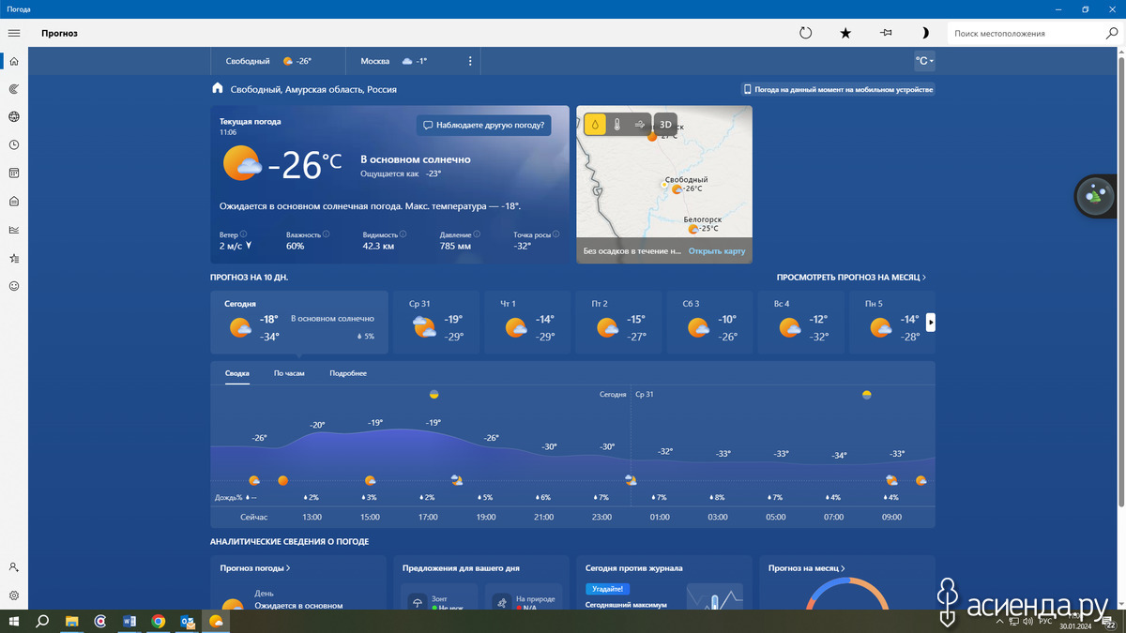
Task: Click Открыть карту link
Action: click(x=717, y=251)
